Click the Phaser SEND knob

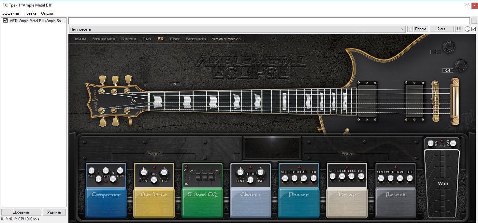[x=285, y=178]
